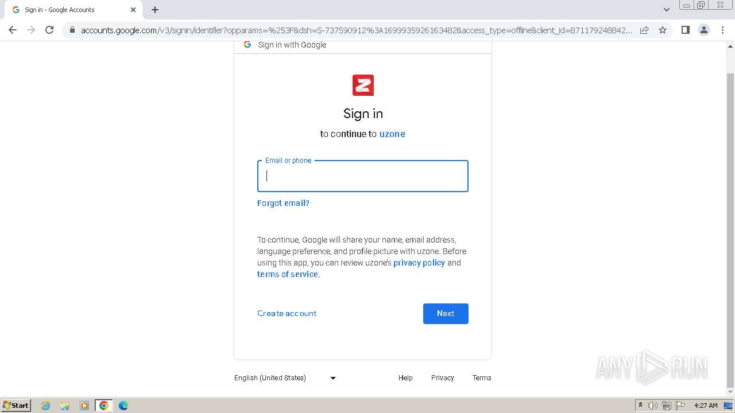Image resolution: width=735 pixels, height=413 pixels.
Task: Bookmark this page with the star icon
Action: (663, 30)
